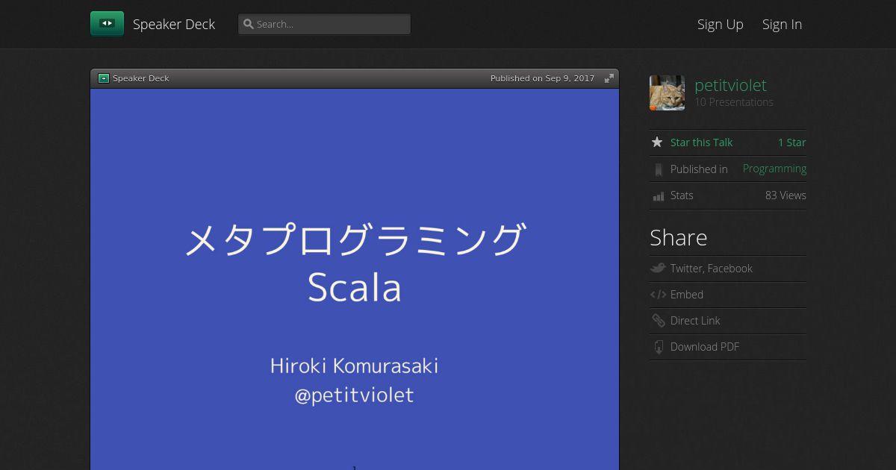Open the Sign Up page
Screen dimensions: 896x470
[720, 24]
